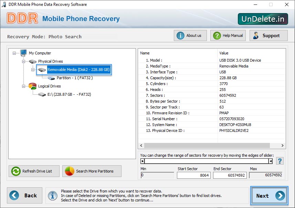Screen dimensions: 295x208
Task: Click 'PHYSICALDRIVE2' device ID value
Action: point(234,131)
